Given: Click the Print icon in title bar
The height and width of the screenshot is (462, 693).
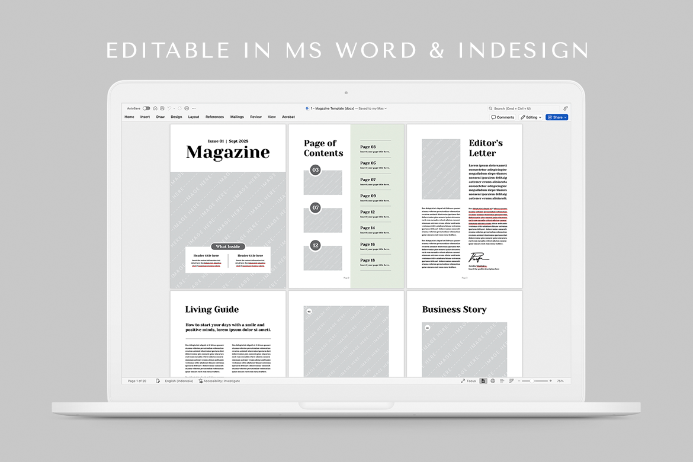Looking at the screenshot, I should [187, 108].
